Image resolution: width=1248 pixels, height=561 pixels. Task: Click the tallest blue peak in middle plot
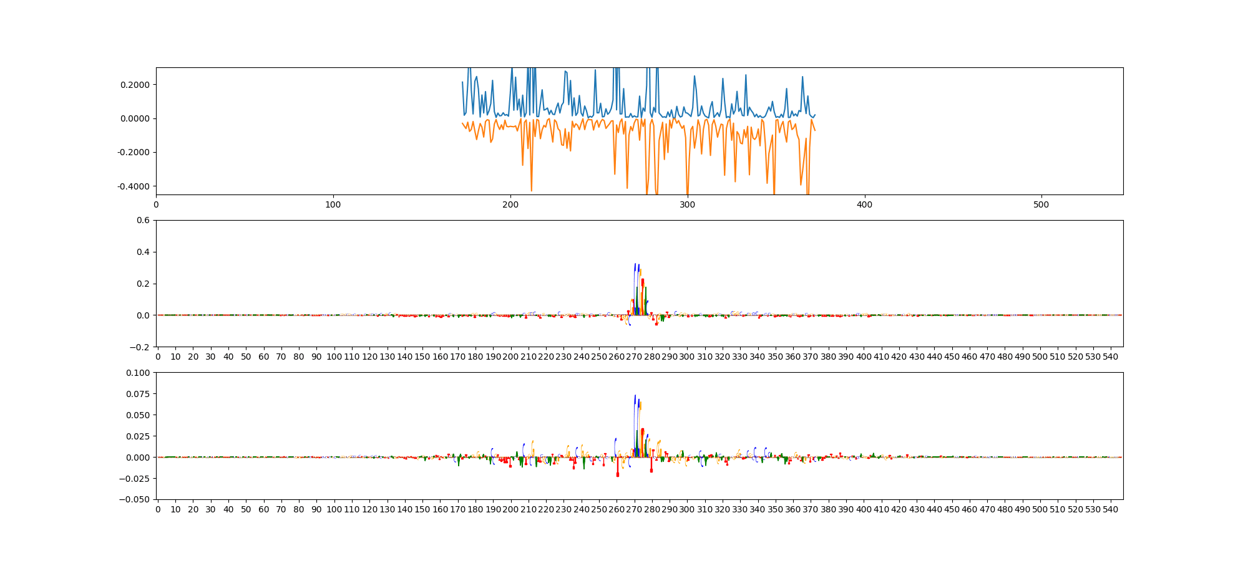pyautogui.click(x=635, y=266)
